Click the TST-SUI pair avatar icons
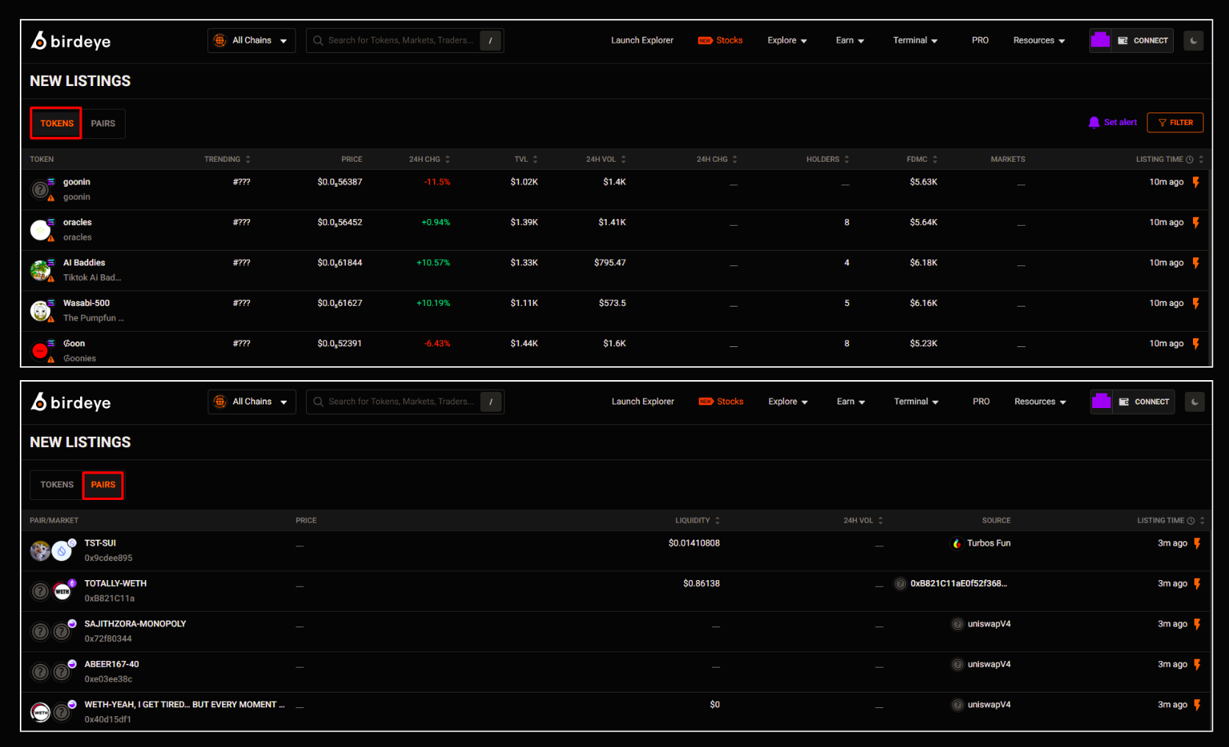 [x=53, y=550]
